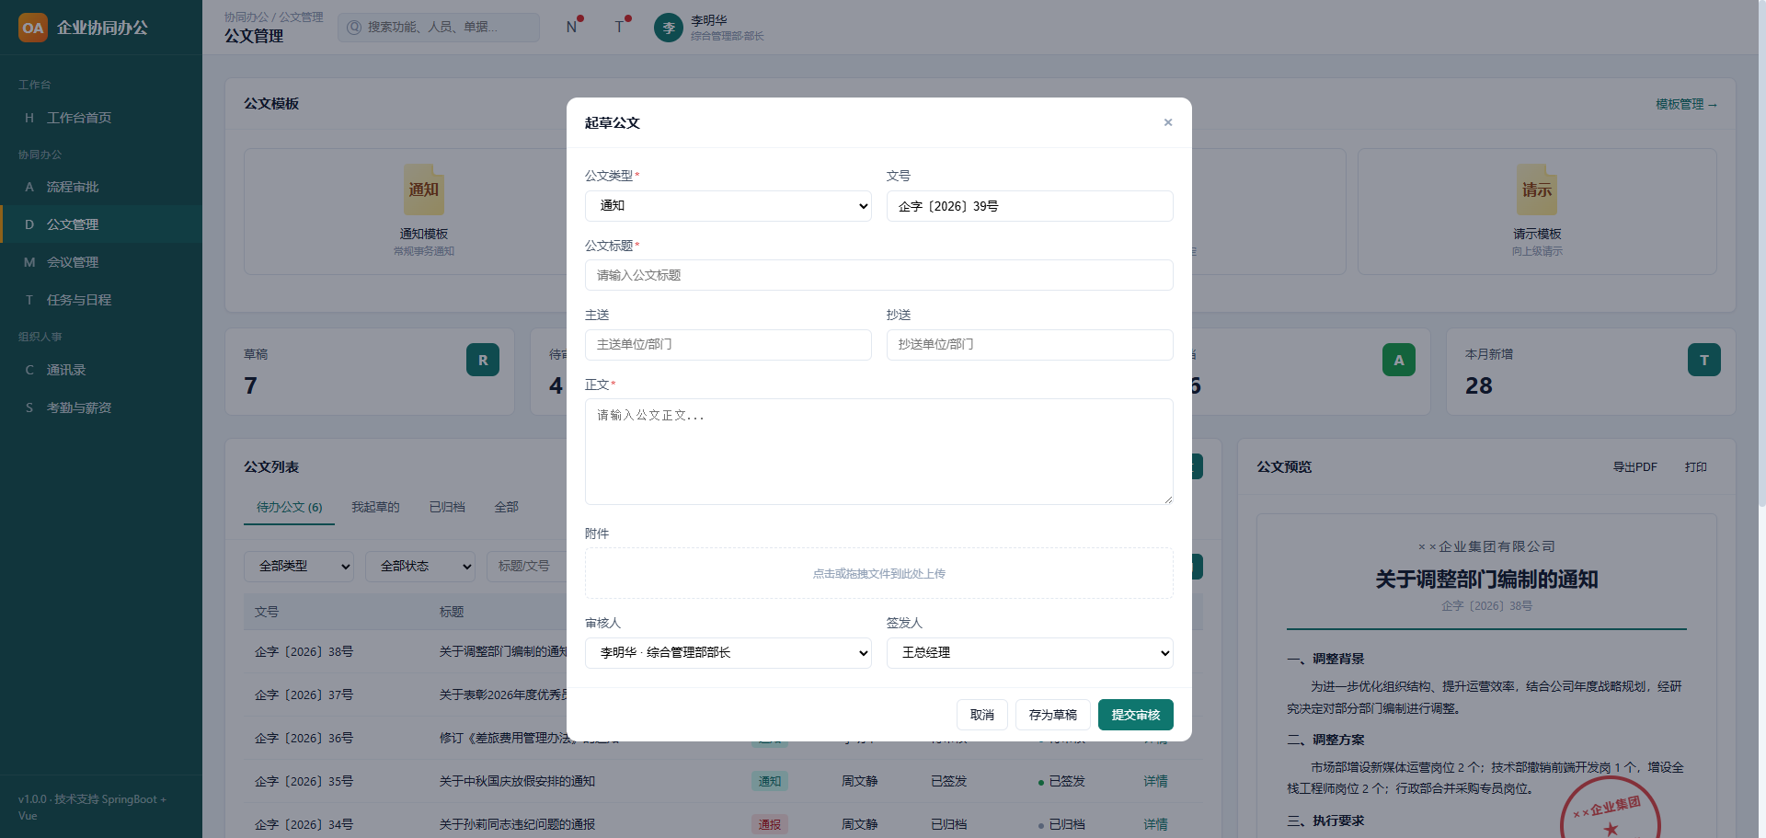The height and width of the screenshot is (838, 1766).
Task: Click the 协同办公 breadcrumb in the header
Action: click(x=247, y=17)
